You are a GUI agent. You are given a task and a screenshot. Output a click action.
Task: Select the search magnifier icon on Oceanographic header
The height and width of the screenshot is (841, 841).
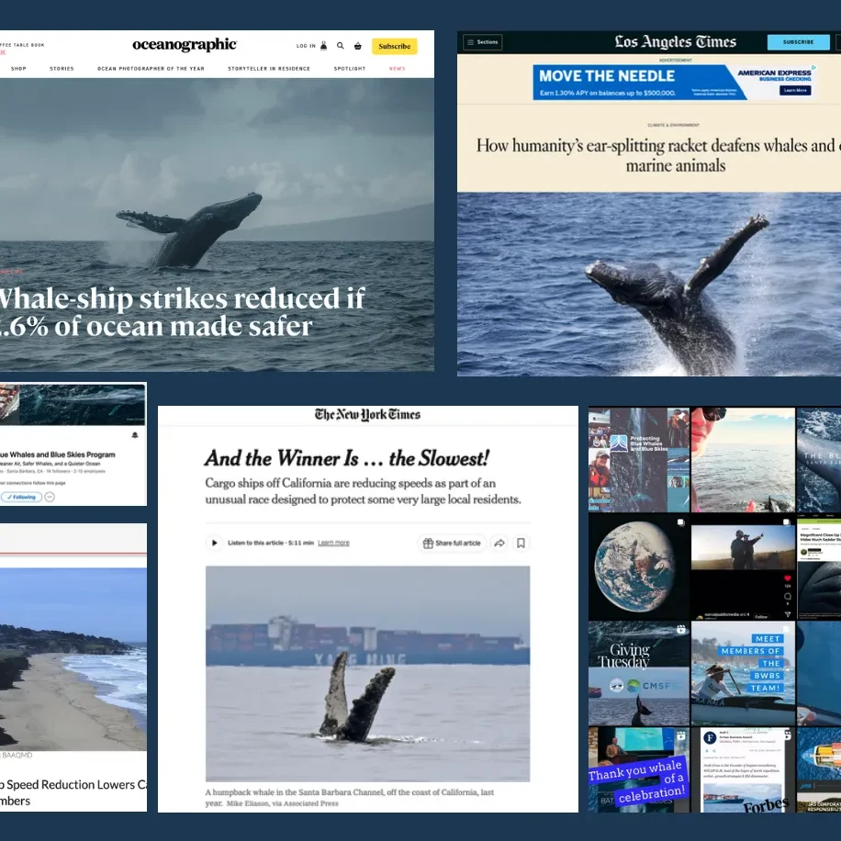click(x=340, y=46)
